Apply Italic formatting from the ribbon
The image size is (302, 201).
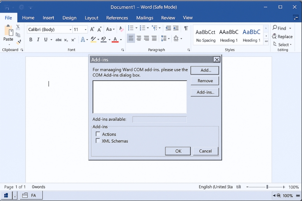[x=38, y=40]
